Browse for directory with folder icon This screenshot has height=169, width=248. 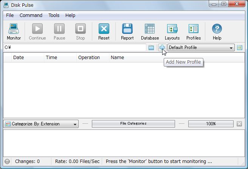(151, 47)
